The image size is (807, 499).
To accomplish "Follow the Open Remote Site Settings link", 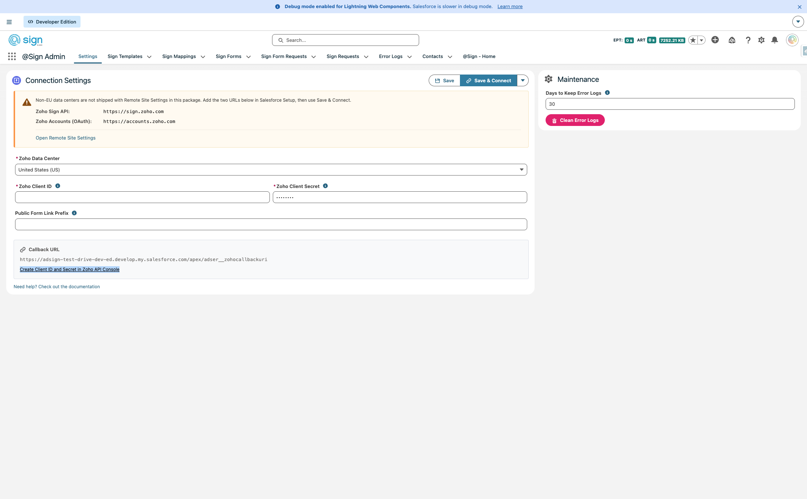I will click(65, 138).
